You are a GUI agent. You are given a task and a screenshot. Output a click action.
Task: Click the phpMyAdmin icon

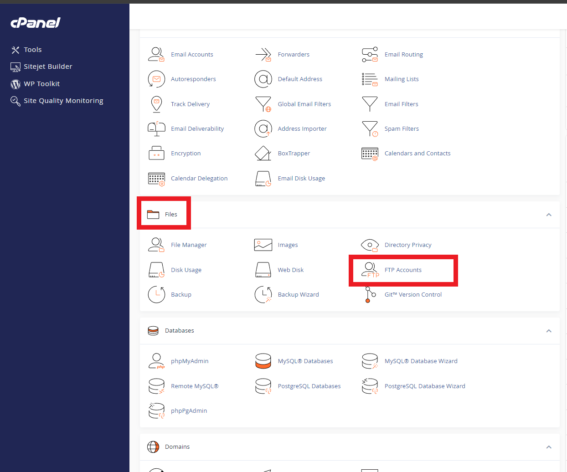pyautogui.click(x=156, y=361)
